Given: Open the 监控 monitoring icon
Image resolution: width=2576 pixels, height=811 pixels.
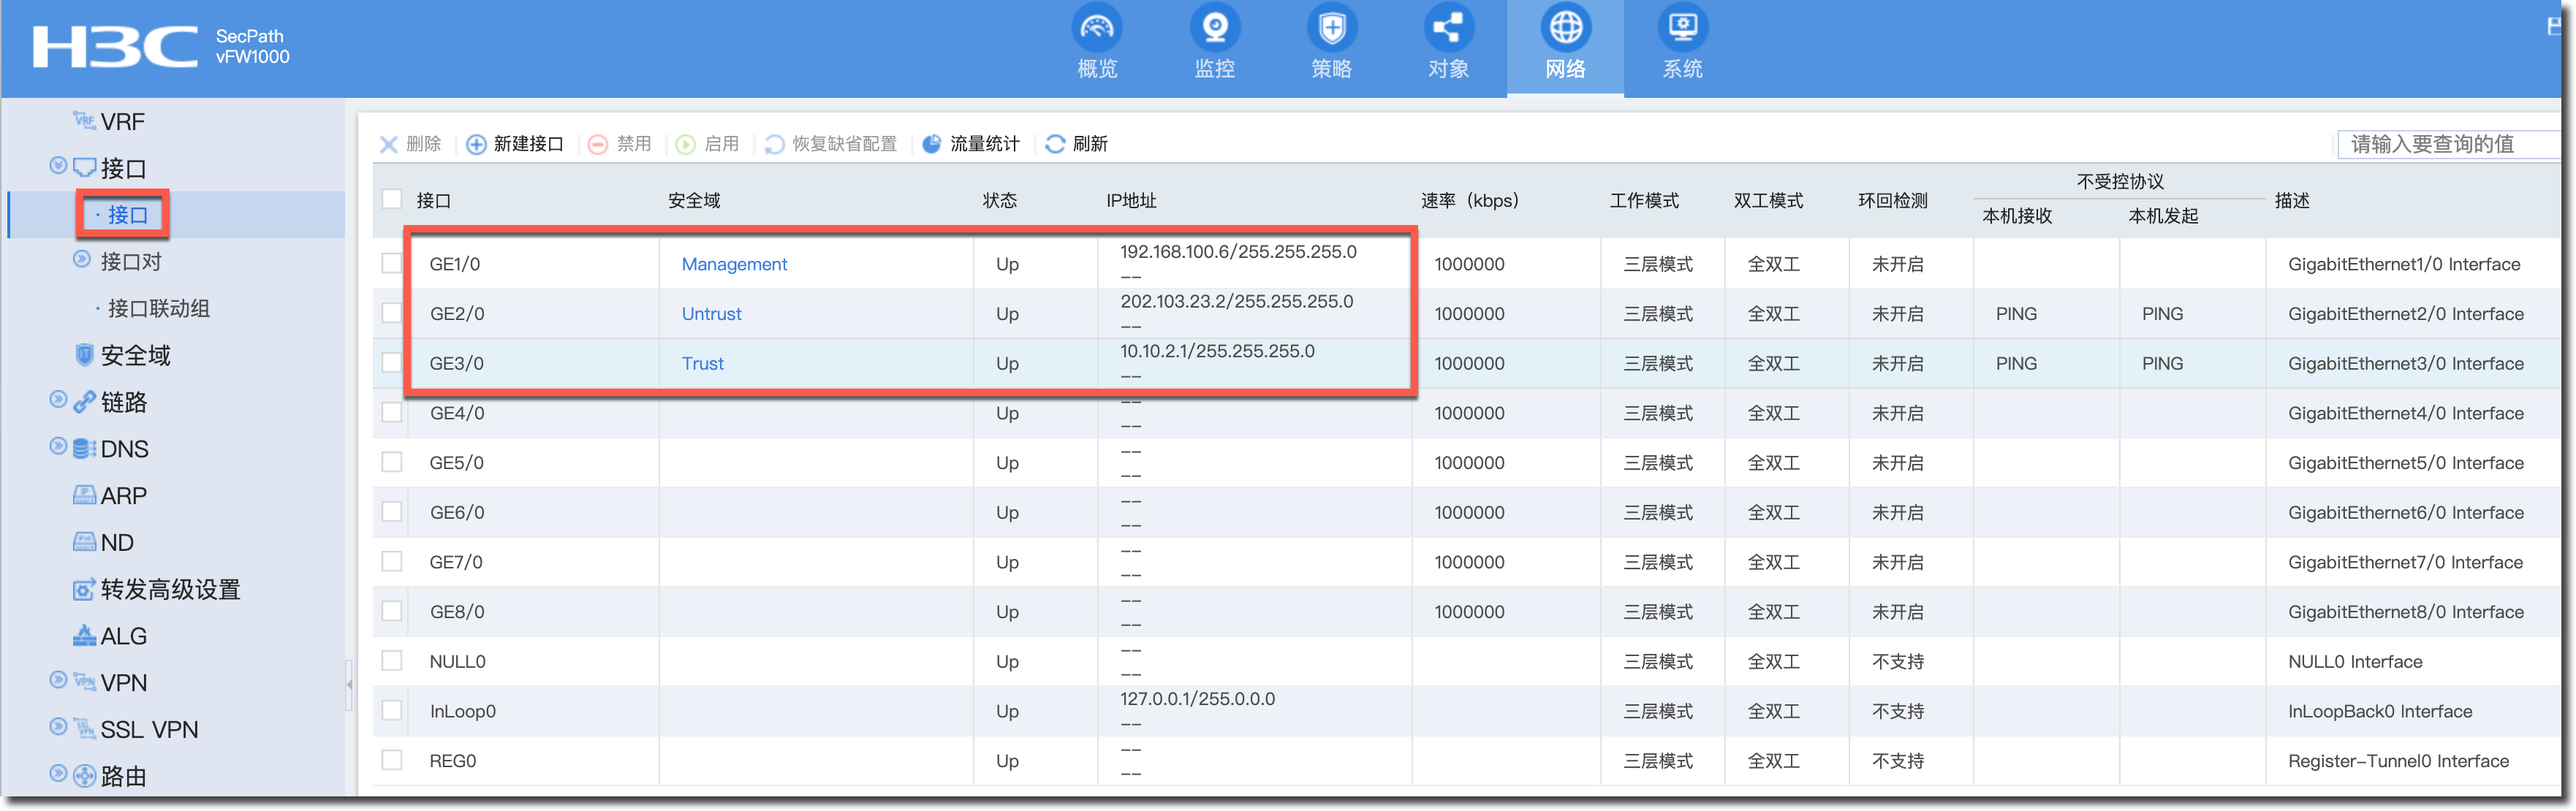Looking at the screenshot, I should pyautogui.click(x=1214, y=28).
